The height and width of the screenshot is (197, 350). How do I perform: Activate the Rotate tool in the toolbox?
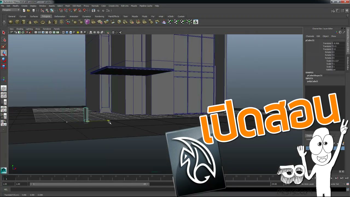(x=4, y=60)
